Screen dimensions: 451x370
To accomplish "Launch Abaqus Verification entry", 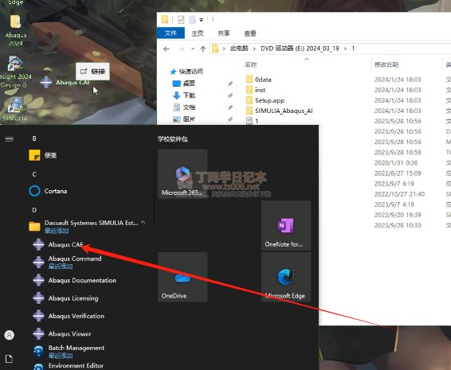I will pos(76,316).
